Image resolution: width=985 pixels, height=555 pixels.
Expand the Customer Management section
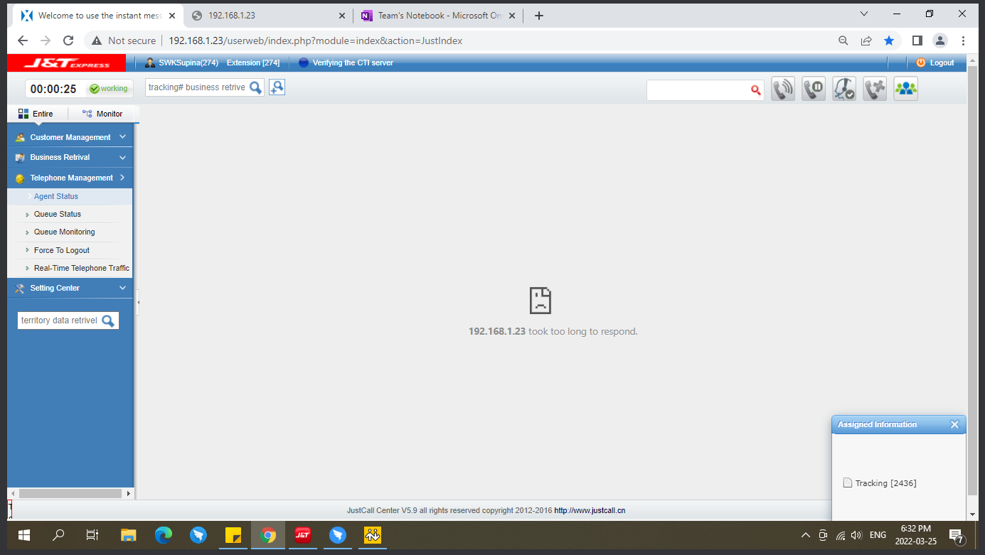(70, 137)
